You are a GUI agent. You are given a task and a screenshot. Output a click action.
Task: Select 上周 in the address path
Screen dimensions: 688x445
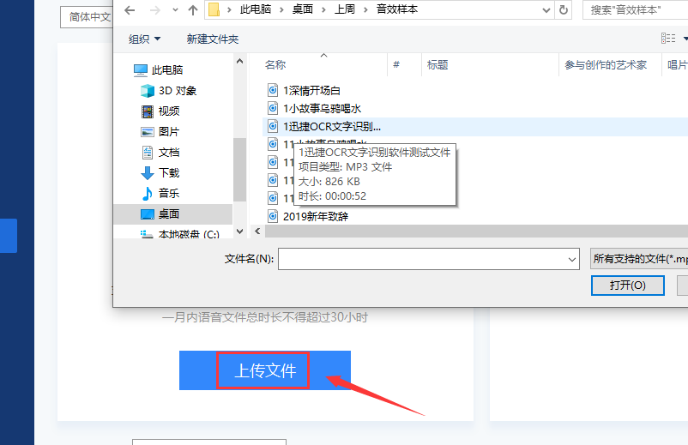click(x=345, y=9)
